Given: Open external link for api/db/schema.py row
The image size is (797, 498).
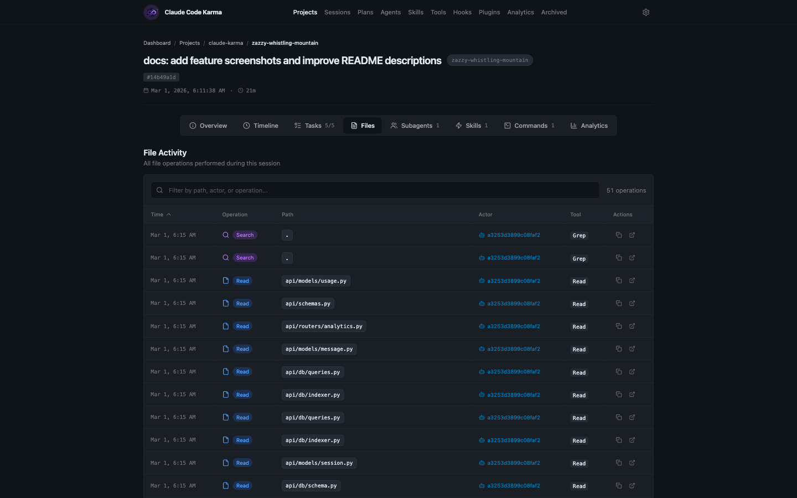Looking at the screenshot, I should coord(632,485).
